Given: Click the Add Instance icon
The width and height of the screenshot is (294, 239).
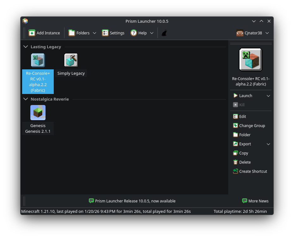Looking at the screenshot, I should click(32, 33).
